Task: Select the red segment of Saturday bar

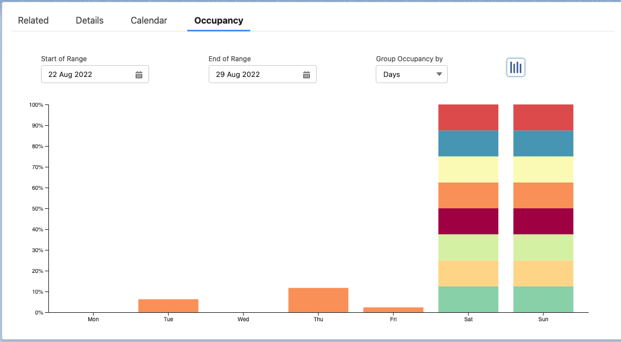Action: [468, 117]
